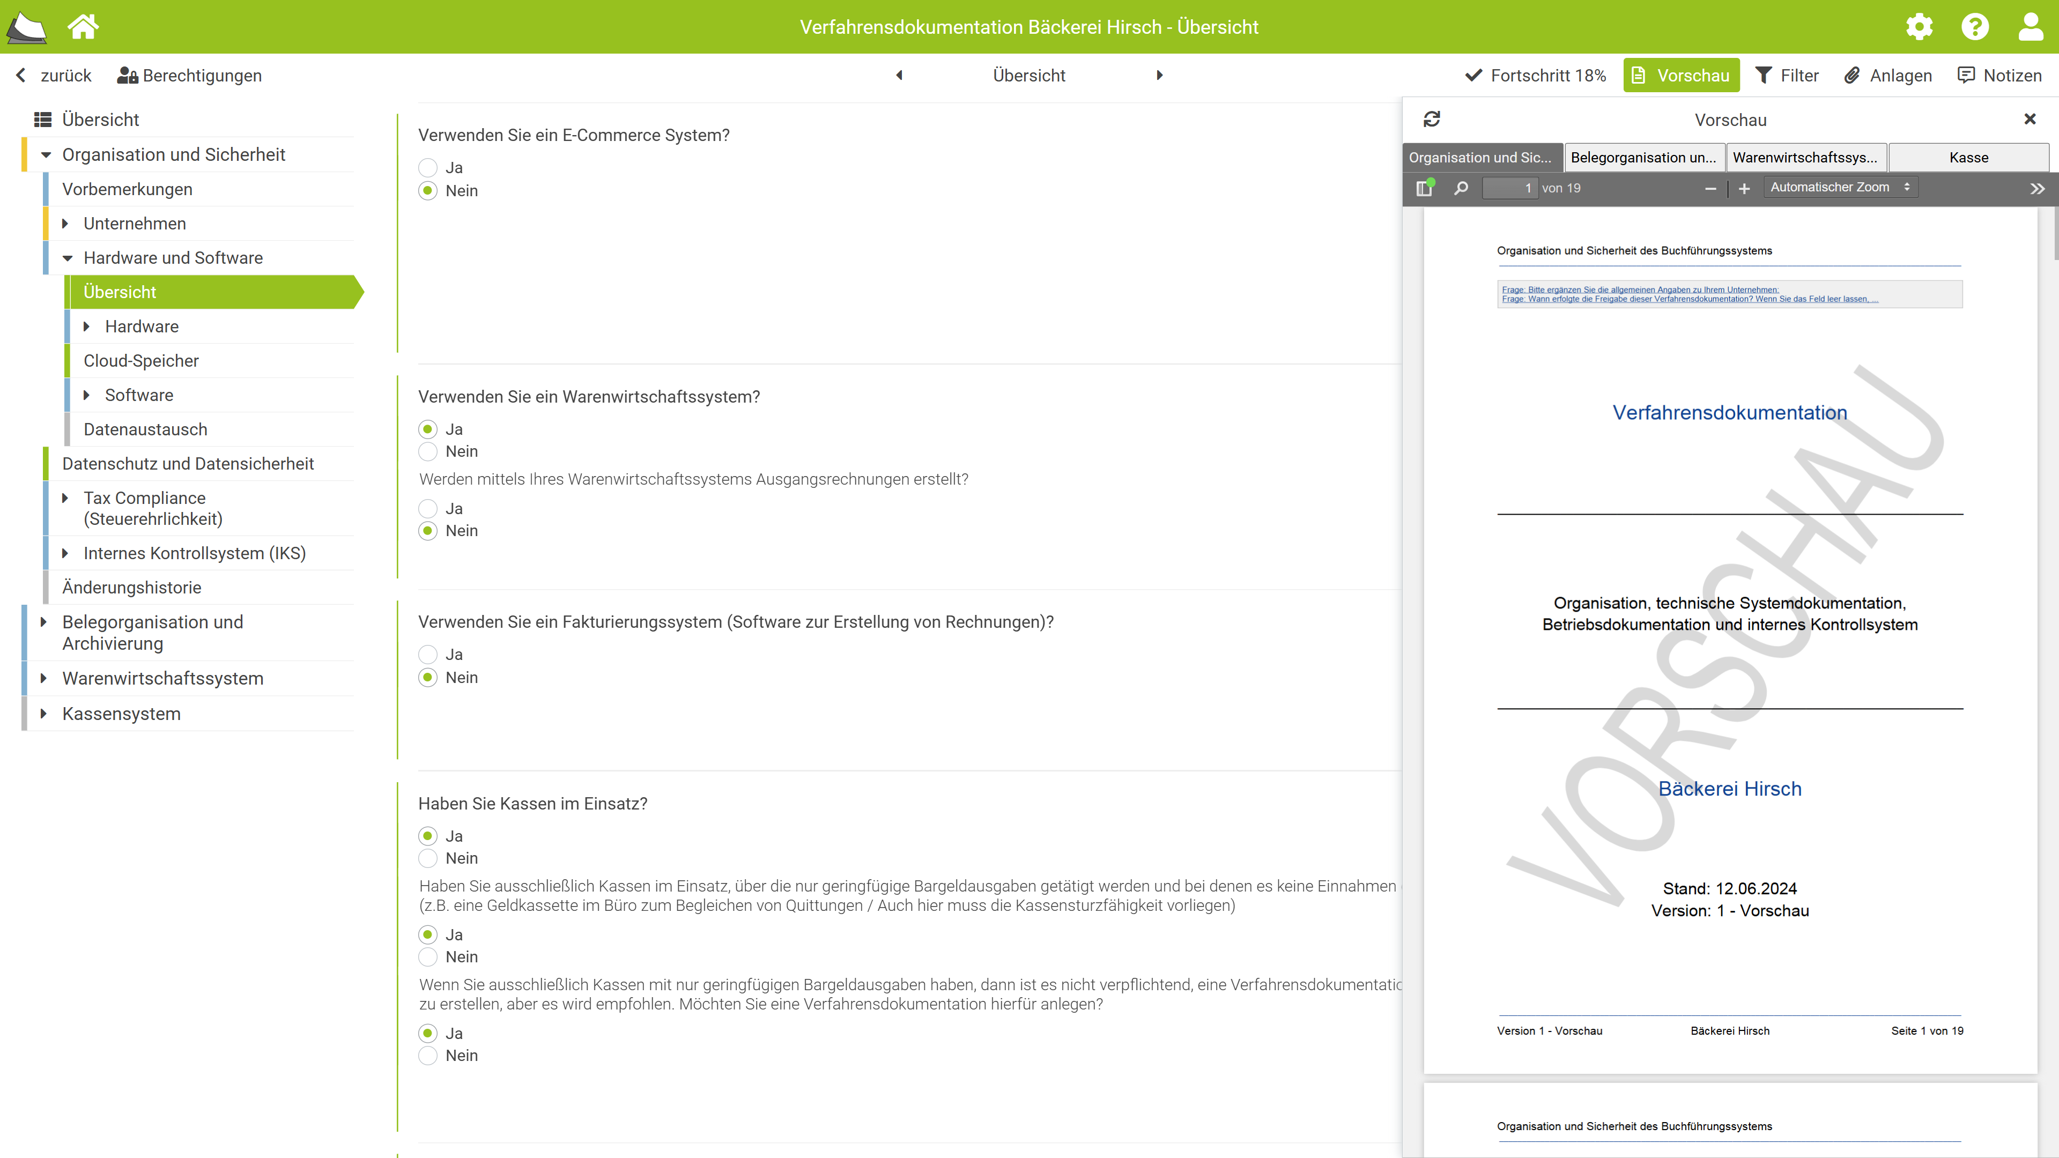
Task: Zoom out the PDF preview
Action: click(x=1710, y=189)
